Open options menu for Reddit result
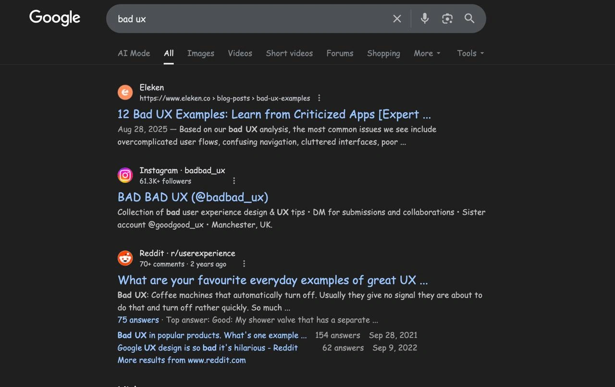 (244, 264)
